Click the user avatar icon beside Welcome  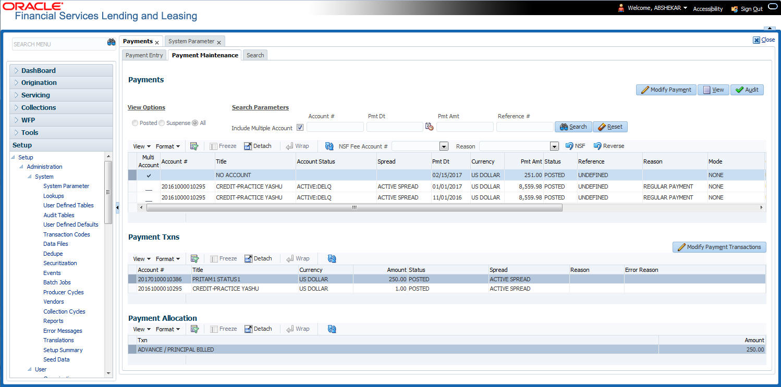point(621,8)
